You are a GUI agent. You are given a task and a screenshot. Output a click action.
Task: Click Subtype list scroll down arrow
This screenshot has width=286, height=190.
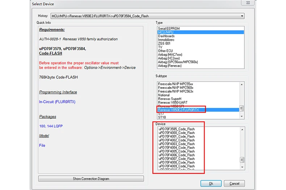pos(242,116)
